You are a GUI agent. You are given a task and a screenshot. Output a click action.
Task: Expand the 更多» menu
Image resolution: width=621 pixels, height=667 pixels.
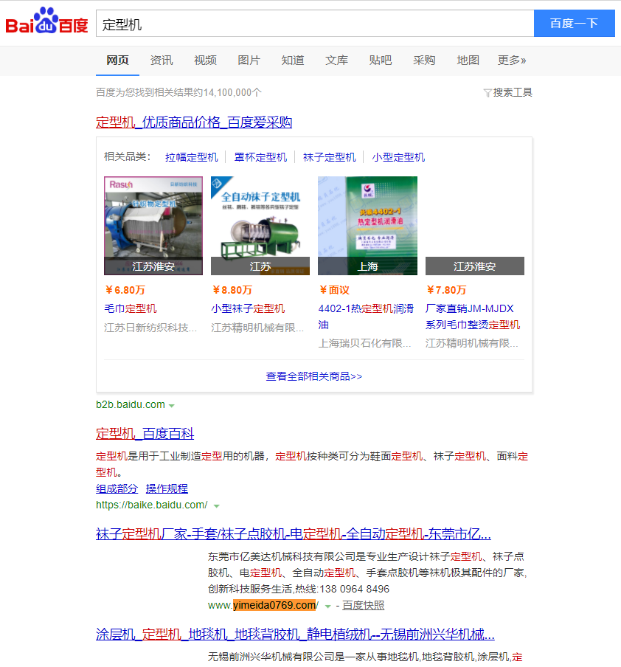512,61
